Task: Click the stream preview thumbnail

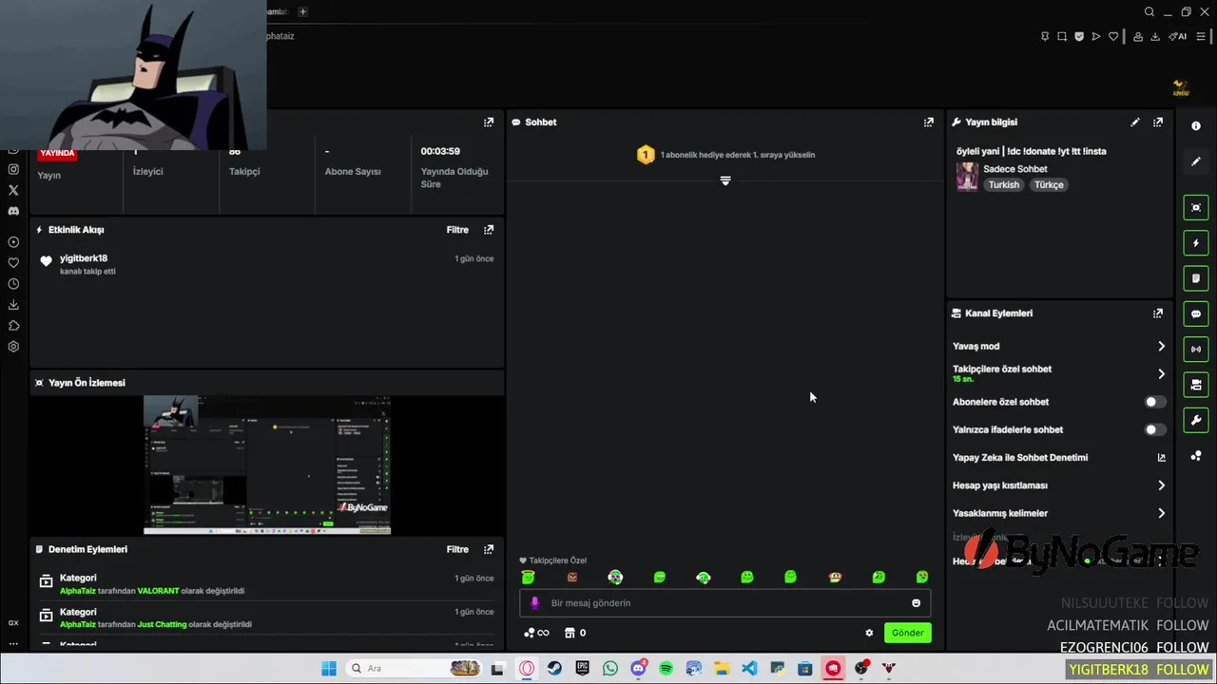Action: (x=267, y=465)
